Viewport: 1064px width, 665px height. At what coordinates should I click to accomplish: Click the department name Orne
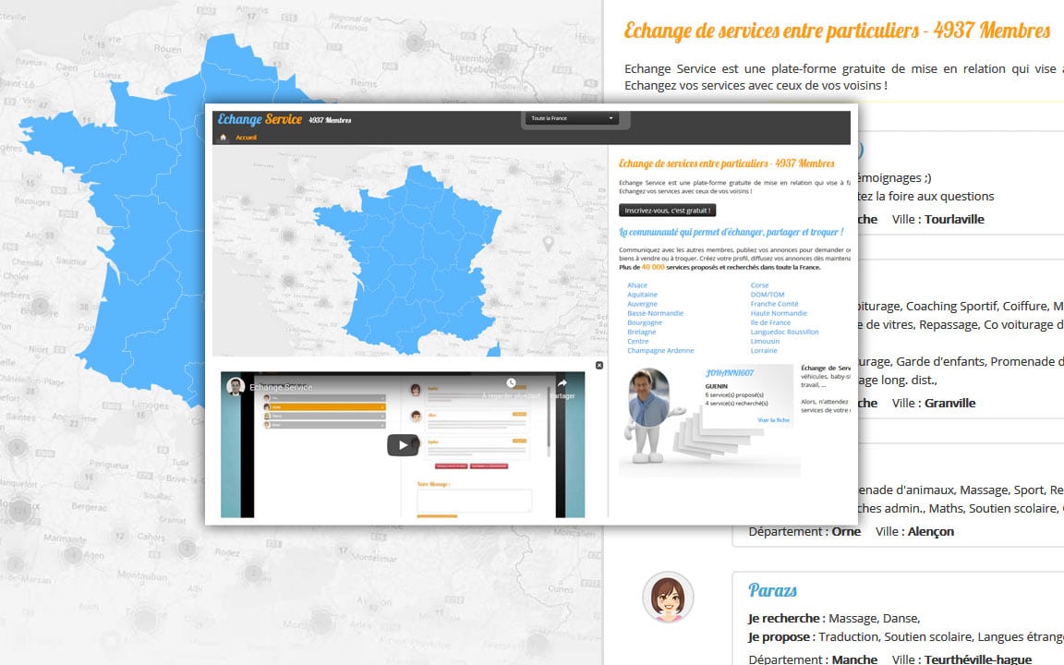[846, 531]
